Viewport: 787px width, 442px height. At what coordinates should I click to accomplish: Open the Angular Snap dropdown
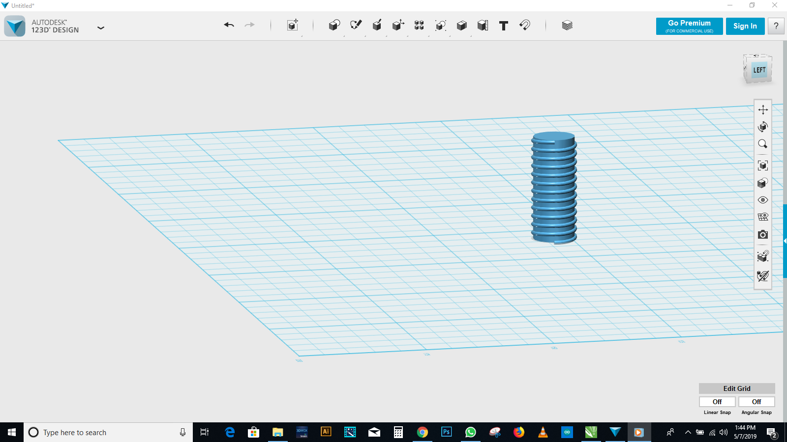[757, 402]
